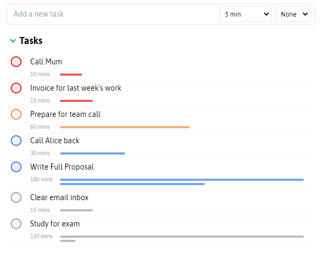Open the None priority dropdown
Image resolution: width=323 pixels, height=264 pixels.
pos(293,14)
